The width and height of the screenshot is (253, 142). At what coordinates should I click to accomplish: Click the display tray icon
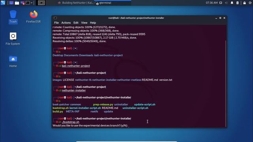221,3
